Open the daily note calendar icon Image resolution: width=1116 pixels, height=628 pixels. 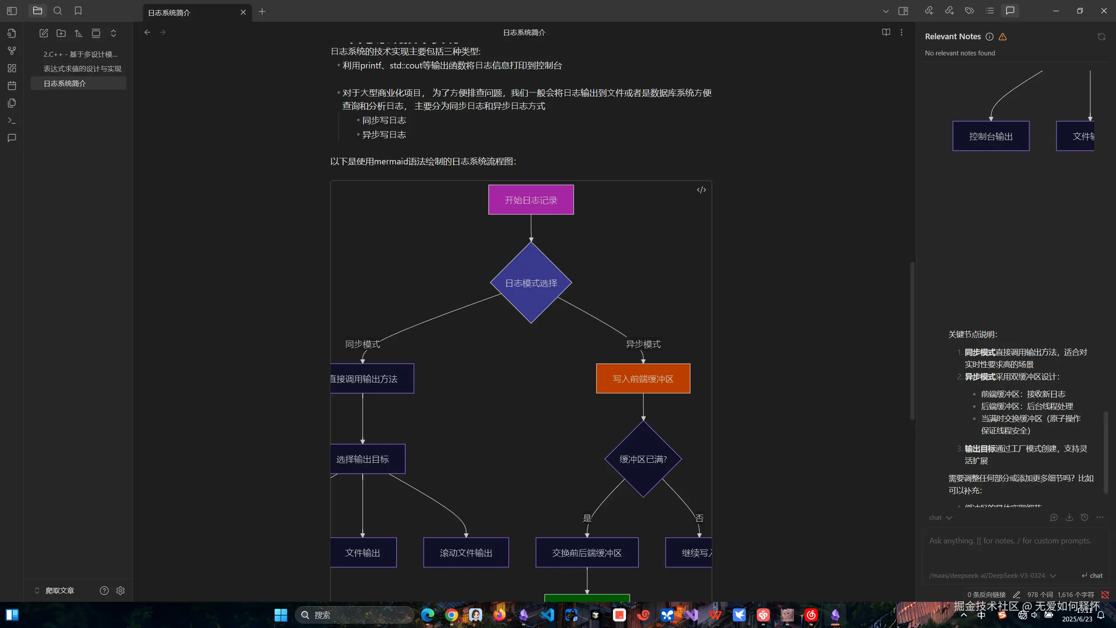(x=12, y=85)
